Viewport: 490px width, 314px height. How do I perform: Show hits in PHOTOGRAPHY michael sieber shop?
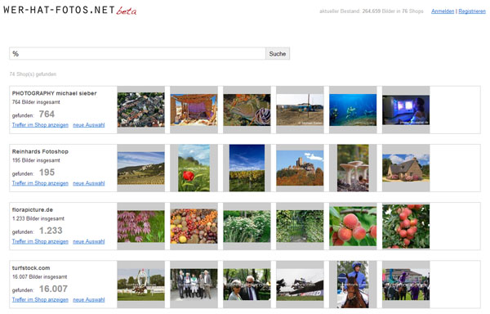[40, 125]
